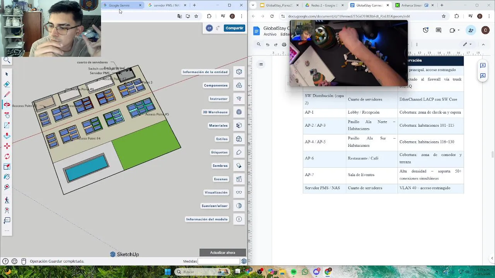Switch to GlobalStay_Plano2D browser tab
Image resolution: width=495 pixels, height=278 pixels.
(x=279, y=5)
